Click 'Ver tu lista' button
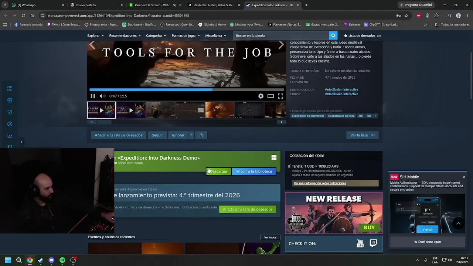 [x=362, y=135]
